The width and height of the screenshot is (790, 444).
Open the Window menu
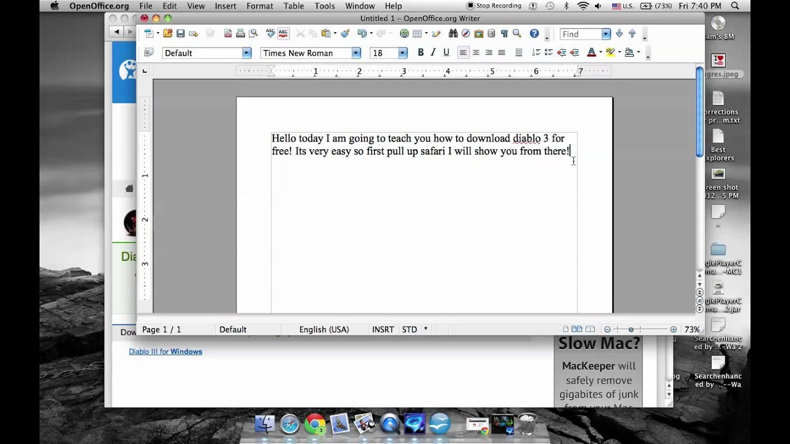point(360,6)
